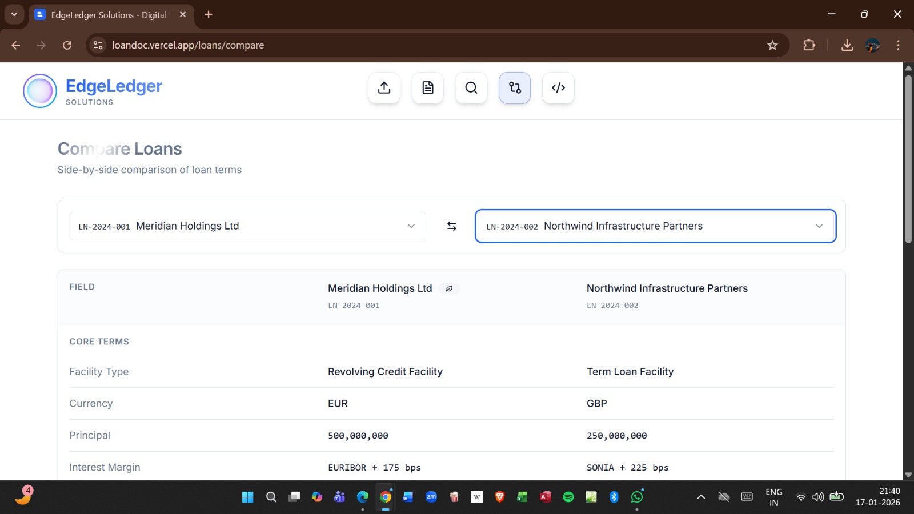914x514 pixels.
Task: Bookmark this page with the star
Action: point(772,45)
